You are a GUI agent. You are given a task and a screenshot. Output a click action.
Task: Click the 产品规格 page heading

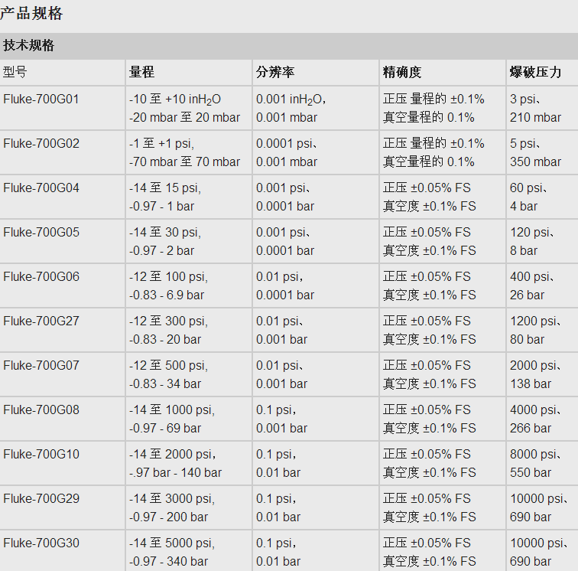(31, 13)
